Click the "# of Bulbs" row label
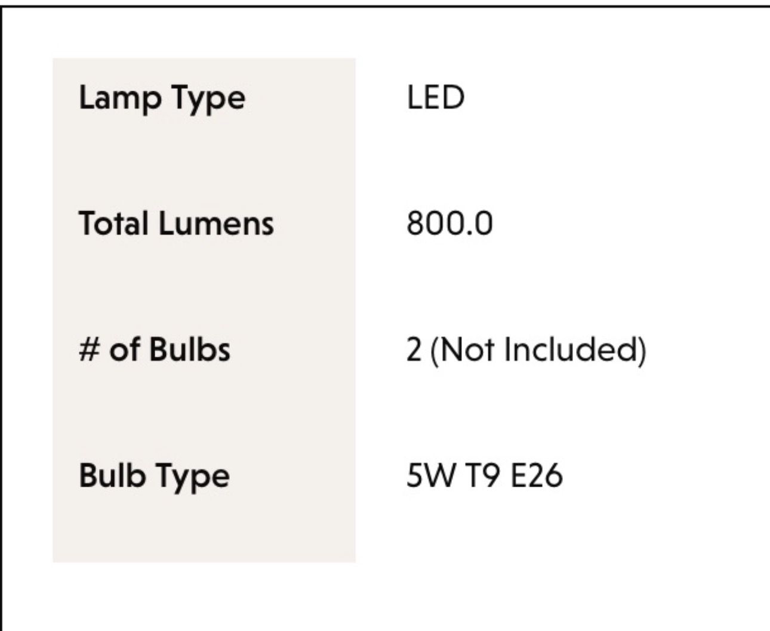770x631 pixels. tap(154, 349)
